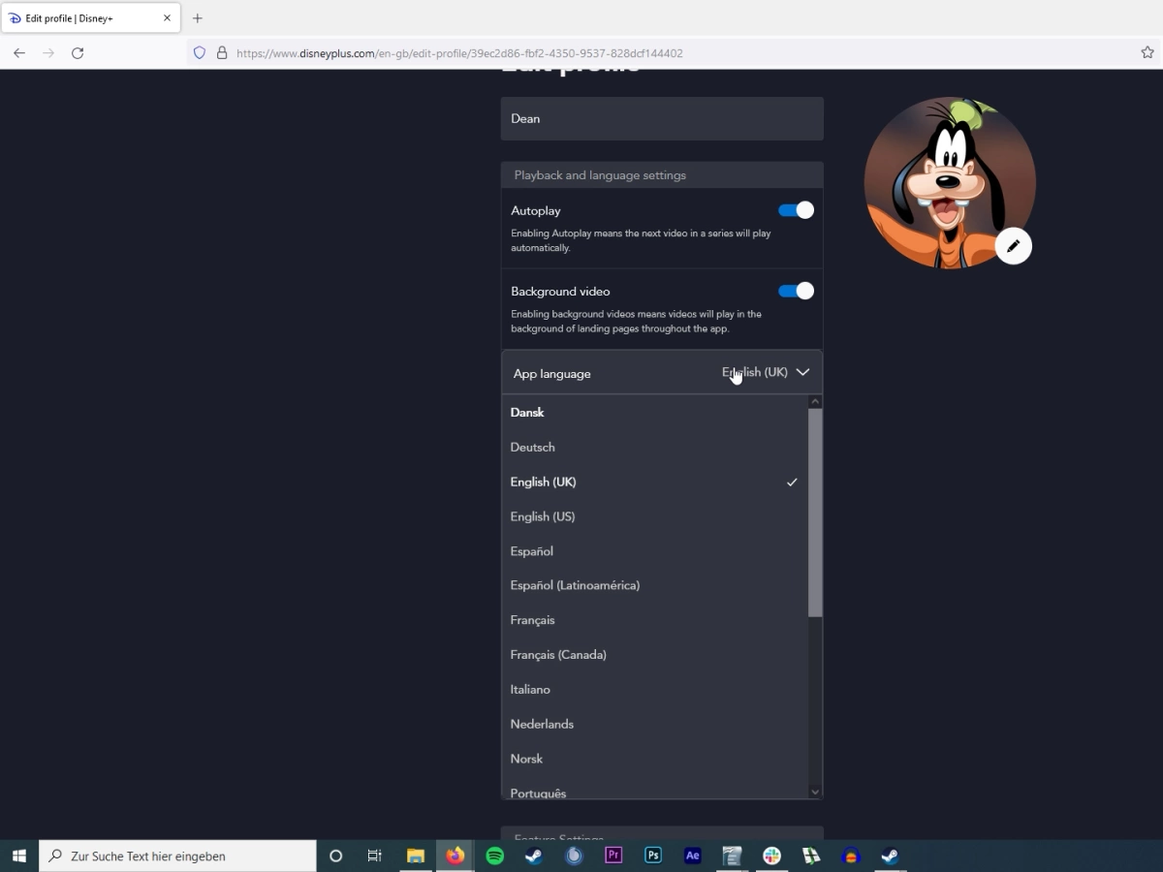Open Slack from the taskbar
The height and width of the screenshot is (872, 1163).
pos(771,856)
